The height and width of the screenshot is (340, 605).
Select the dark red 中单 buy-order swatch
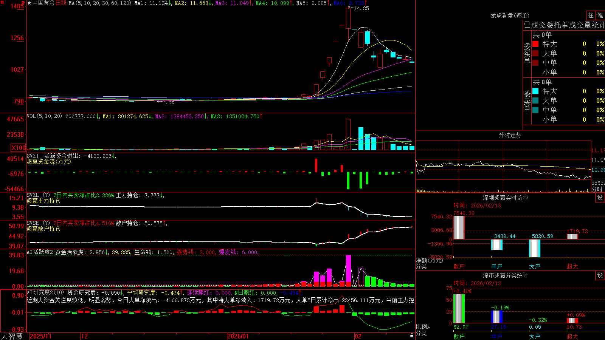[x=535, y=63]
